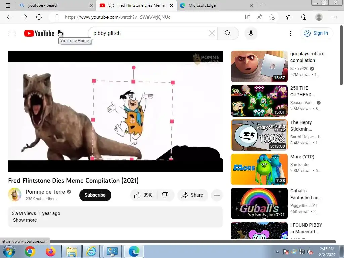Image resolution: width=344 pixels, height=258 pixels.
Task: Open Internet Explorer from taskbar
Action: click(x=91, y=251)
